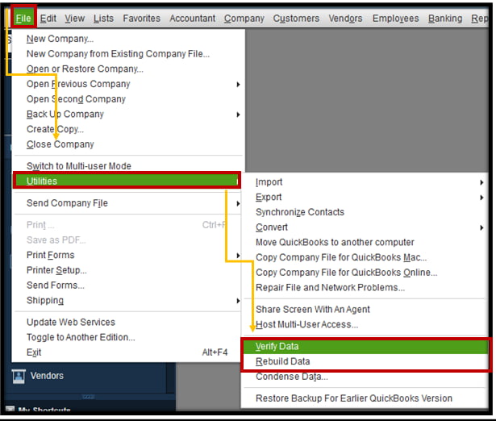
Task: Open the Favorites menu
Action: coord(141,19)
